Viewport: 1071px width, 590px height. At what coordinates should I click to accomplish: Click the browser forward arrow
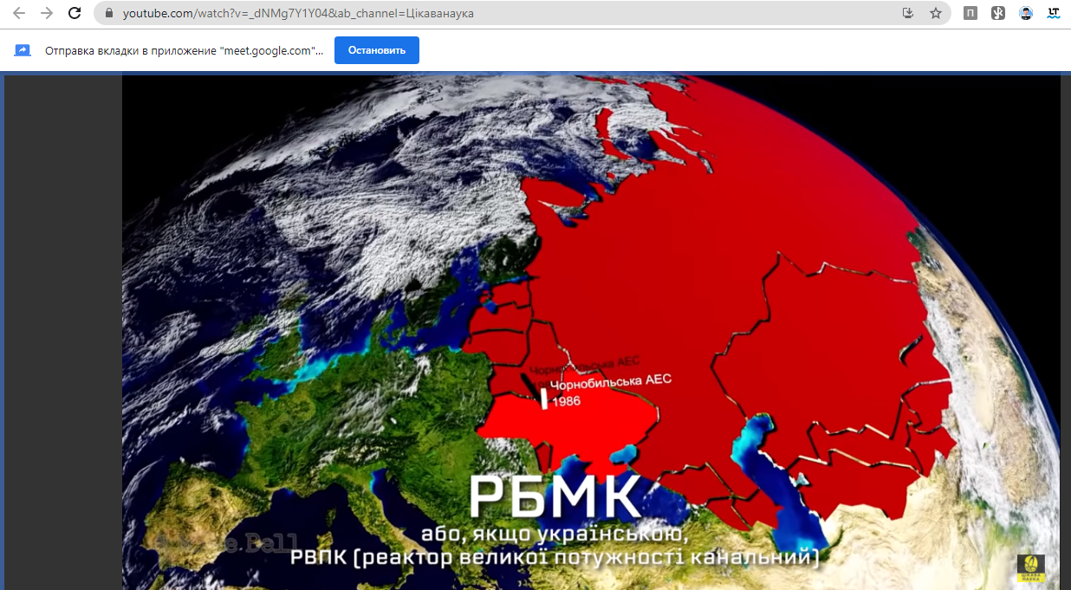tap(47, 13)
